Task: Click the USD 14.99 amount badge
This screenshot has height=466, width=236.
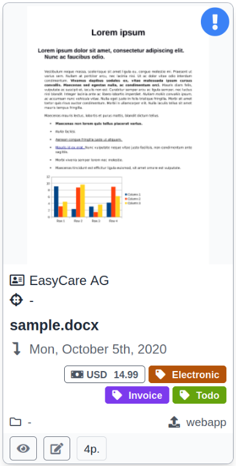Action: pos(105,375)
